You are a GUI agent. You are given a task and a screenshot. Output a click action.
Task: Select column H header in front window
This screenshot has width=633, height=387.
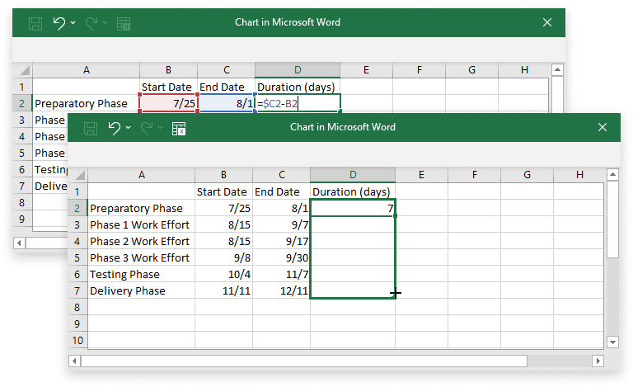pyautogui.click(x=579, y=174)
